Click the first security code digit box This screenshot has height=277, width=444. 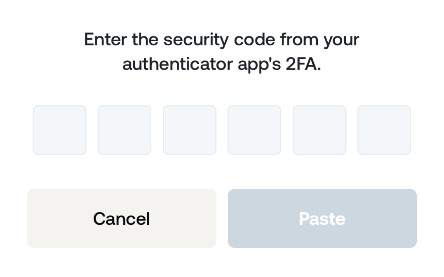tap(60, 130)
